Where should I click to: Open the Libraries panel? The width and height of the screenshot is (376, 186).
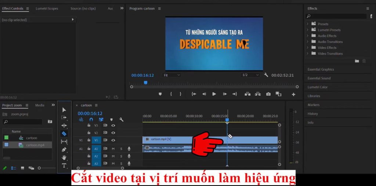pos(314,96)
